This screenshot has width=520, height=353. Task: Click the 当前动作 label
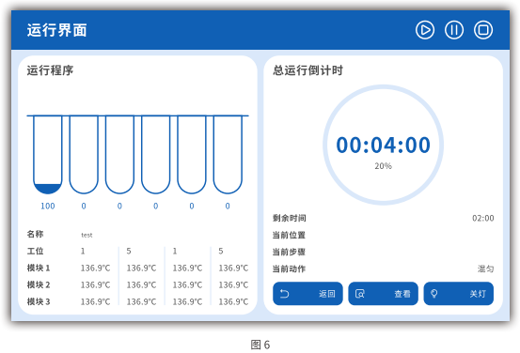(289, 269)
